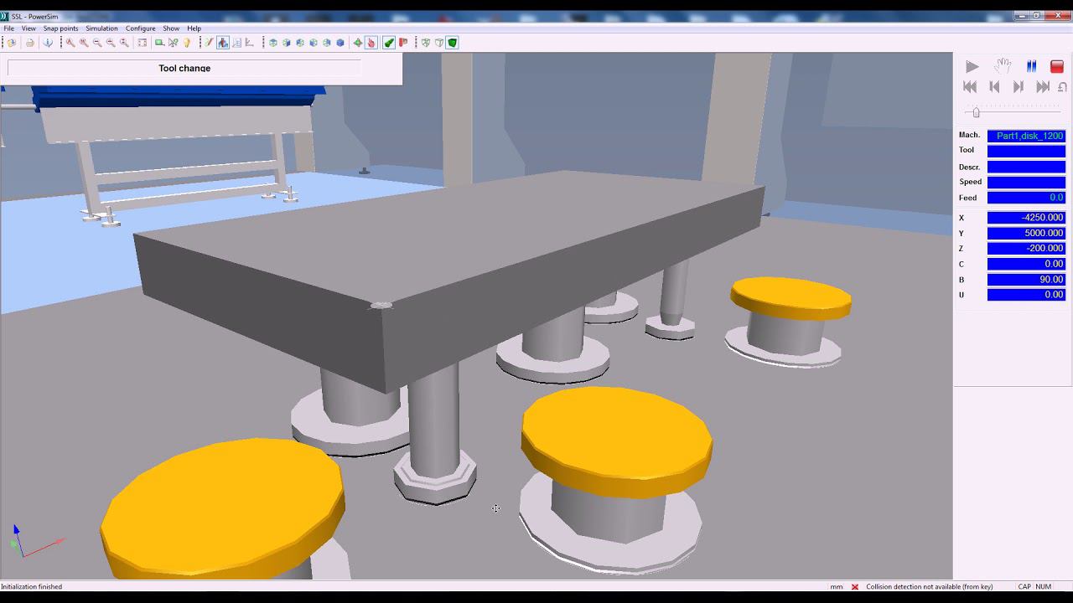Click the B value 90.00

coord(1026,280)
